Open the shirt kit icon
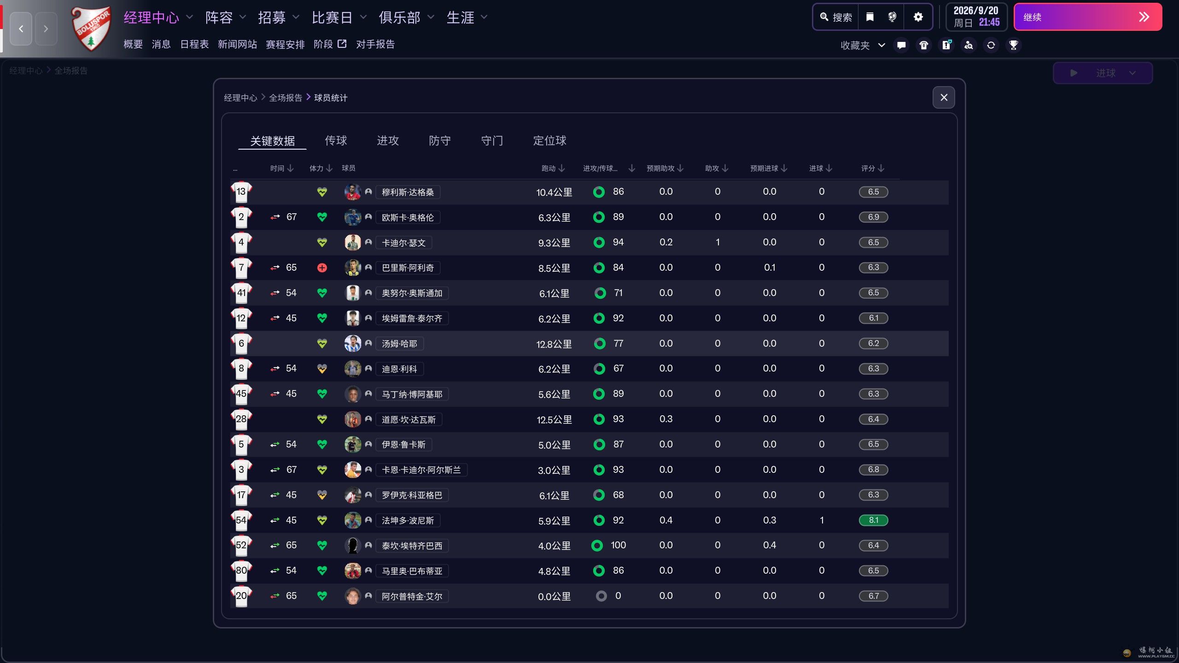The height and width of the screenshot is (663, 1179). click(924, 45)
